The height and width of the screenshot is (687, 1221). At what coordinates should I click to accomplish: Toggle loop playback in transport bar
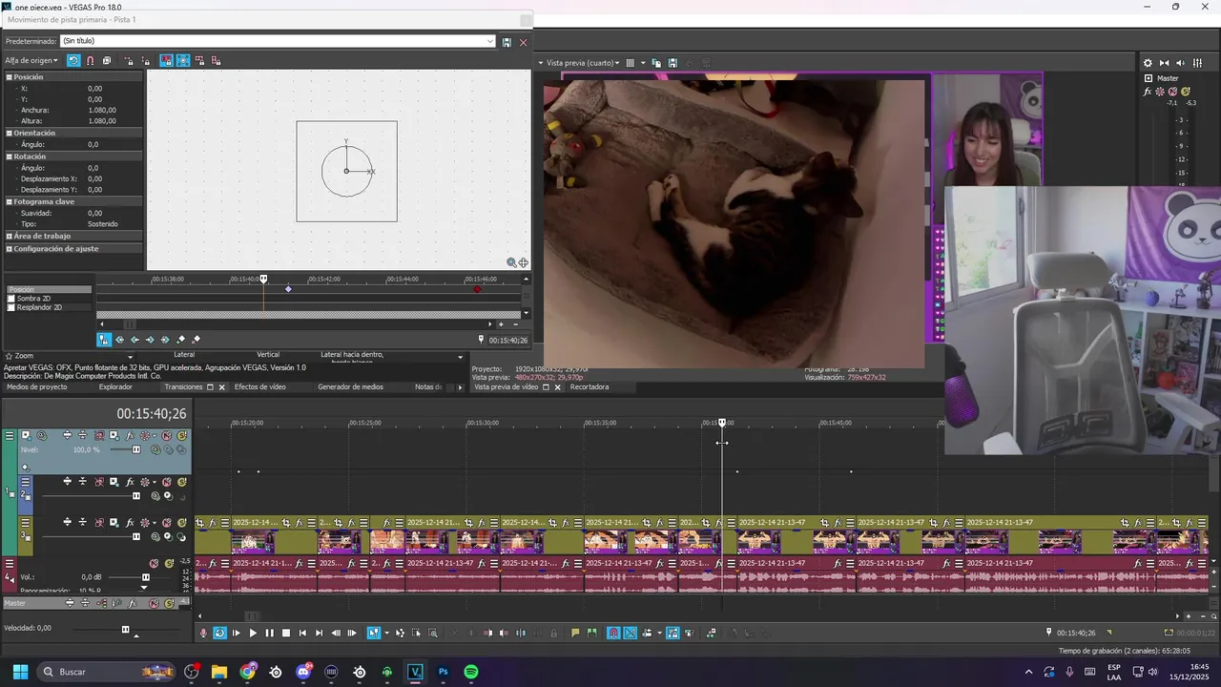coord(220,633)
